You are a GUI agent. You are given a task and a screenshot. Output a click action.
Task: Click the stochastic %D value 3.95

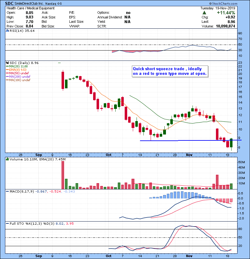point(70,224)
